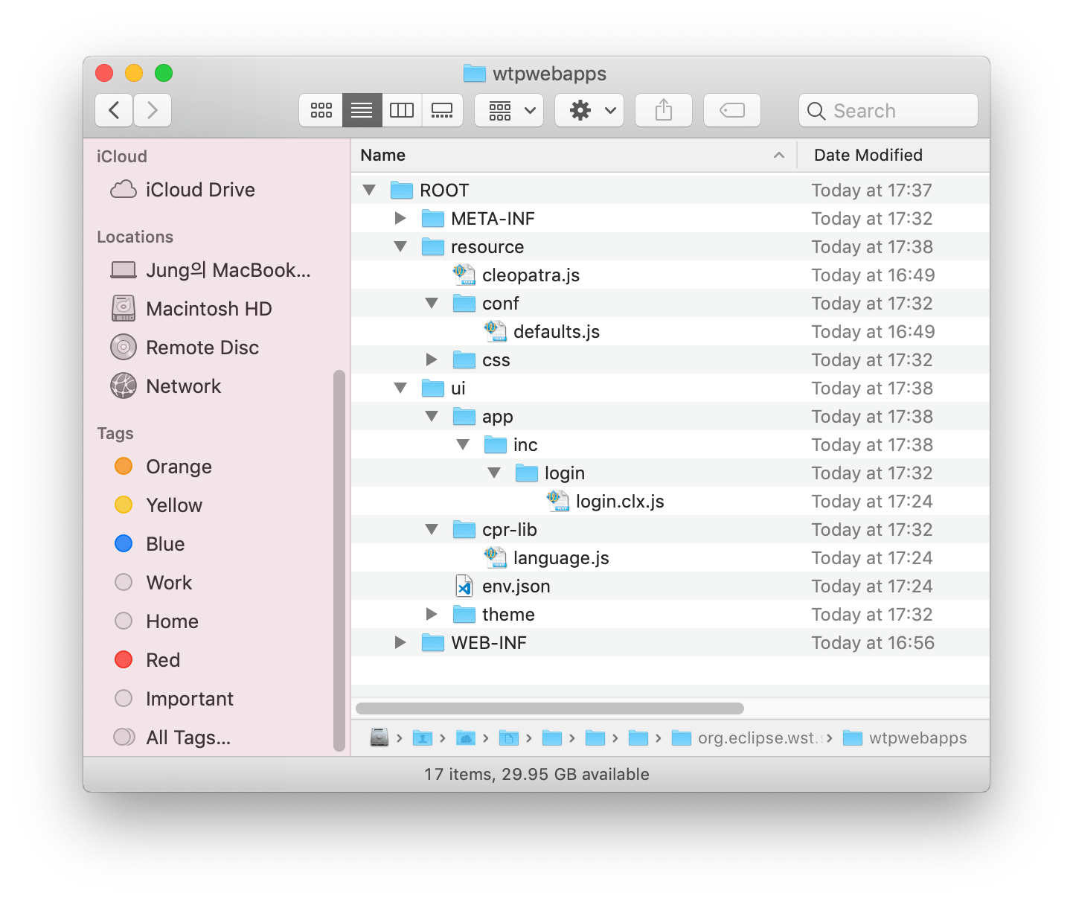Select list view mode button
Viewport: 1073px width, 902px height.
(362, 111)
